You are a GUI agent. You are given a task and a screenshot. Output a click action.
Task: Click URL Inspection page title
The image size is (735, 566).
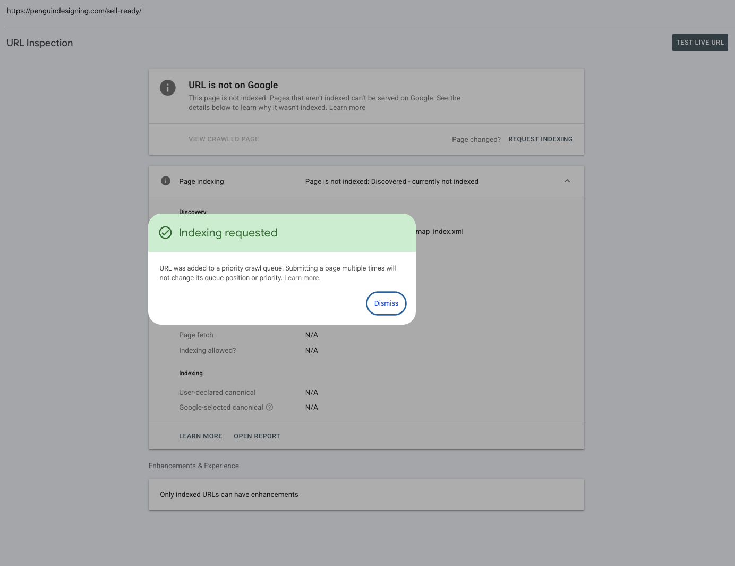point(40,43)
